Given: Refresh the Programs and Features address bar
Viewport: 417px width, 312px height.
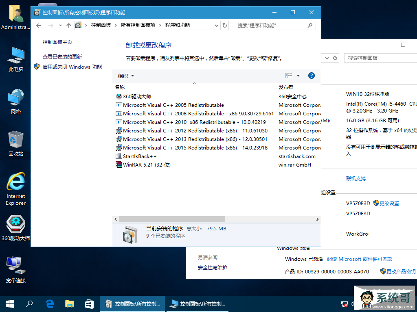Looking at the screenshot, I should [225, 26].
